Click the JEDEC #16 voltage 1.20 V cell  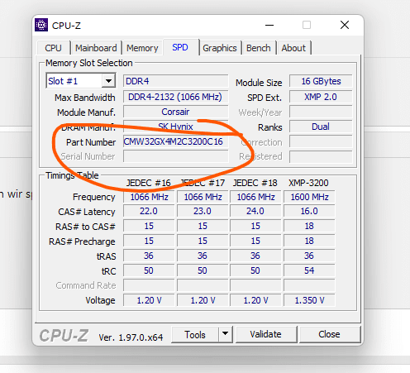(x=149, y=300)
